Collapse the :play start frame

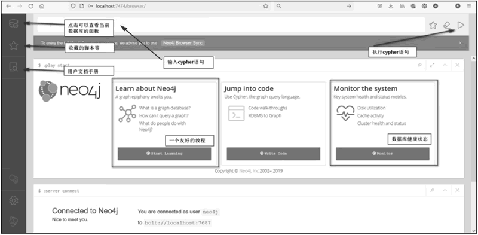(x=445, y=65)
